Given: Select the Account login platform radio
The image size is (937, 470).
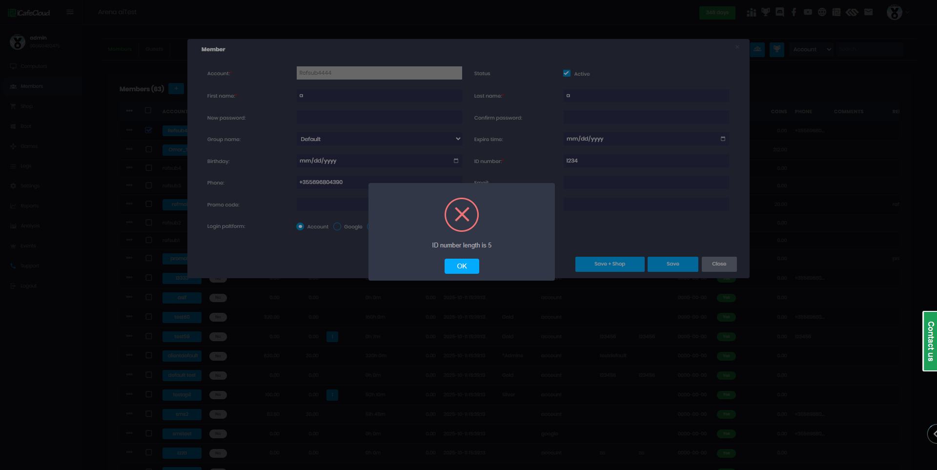Looking at the screenshot, I should coord(300,226).
